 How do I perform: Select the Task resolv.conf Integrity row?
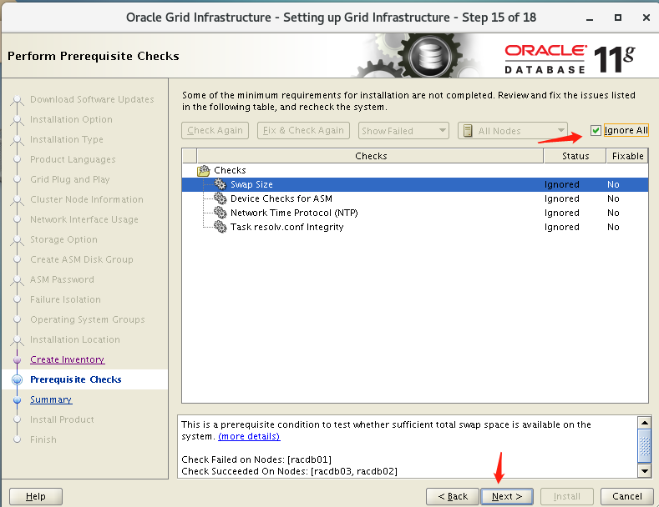tap(415, 228)
